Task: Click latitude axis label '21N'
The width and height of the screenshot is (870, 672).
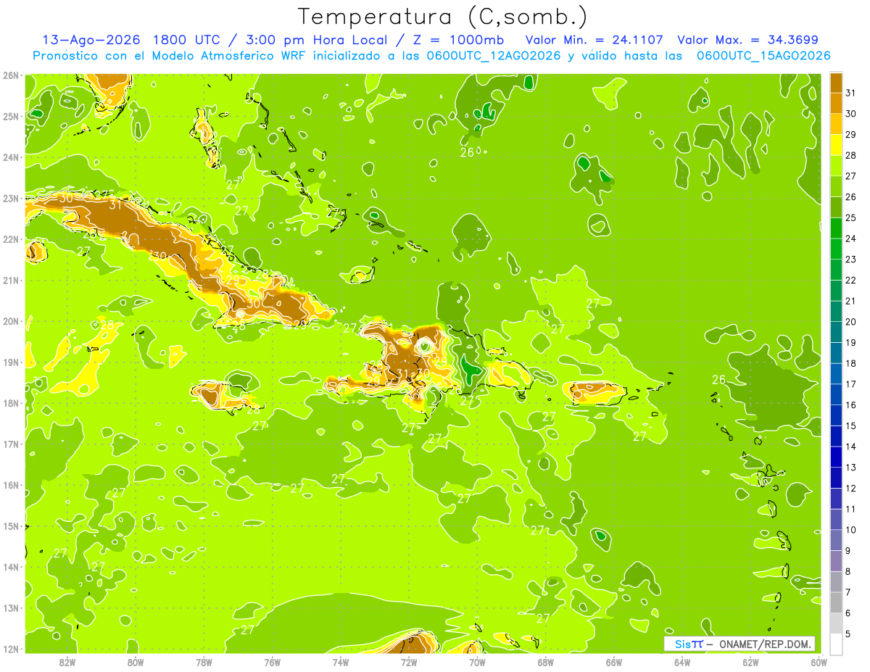Action: [x=11, y=280]
